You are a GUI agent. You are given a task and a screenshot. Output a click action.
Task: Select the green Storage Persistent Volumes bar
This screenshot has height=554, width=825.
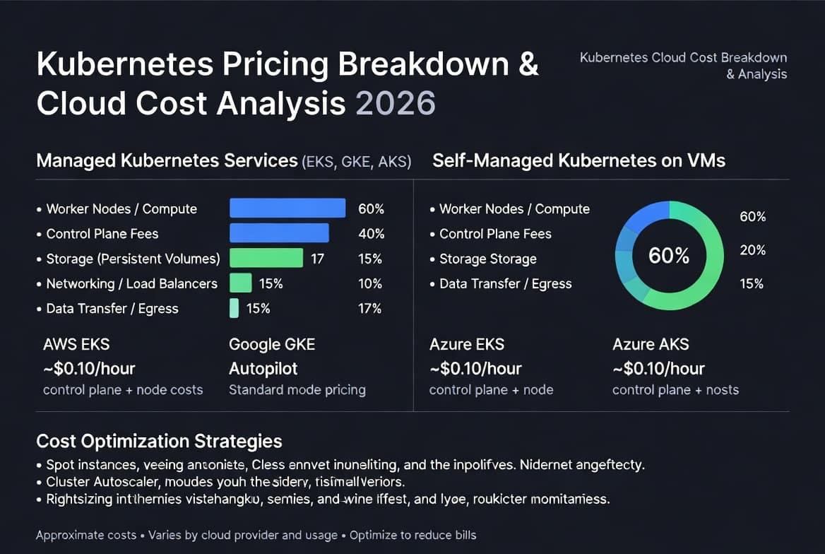point(266,258)
